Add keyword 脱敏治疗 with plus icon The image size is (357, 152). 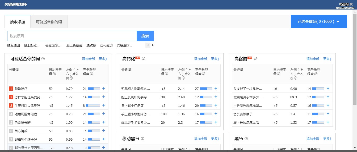point(104,89)
